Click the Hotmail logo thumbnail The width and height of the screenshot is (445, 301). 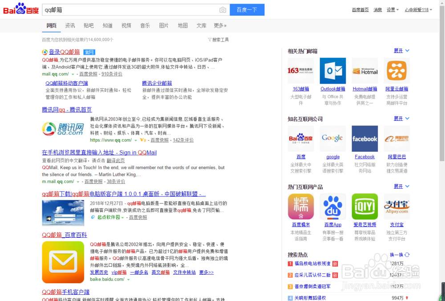[x=365, y=71]
